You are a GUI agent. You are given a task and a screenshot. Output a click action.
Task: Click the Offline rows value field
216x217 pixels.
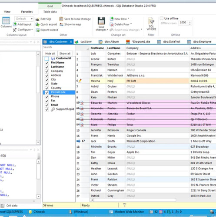(x=183, y=23)
